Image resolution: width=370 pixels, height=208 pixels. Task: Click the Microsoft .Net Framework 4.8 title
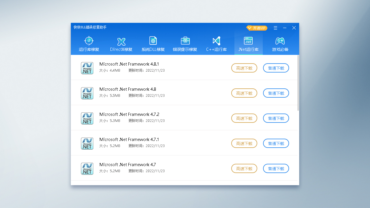pos(127,89)
